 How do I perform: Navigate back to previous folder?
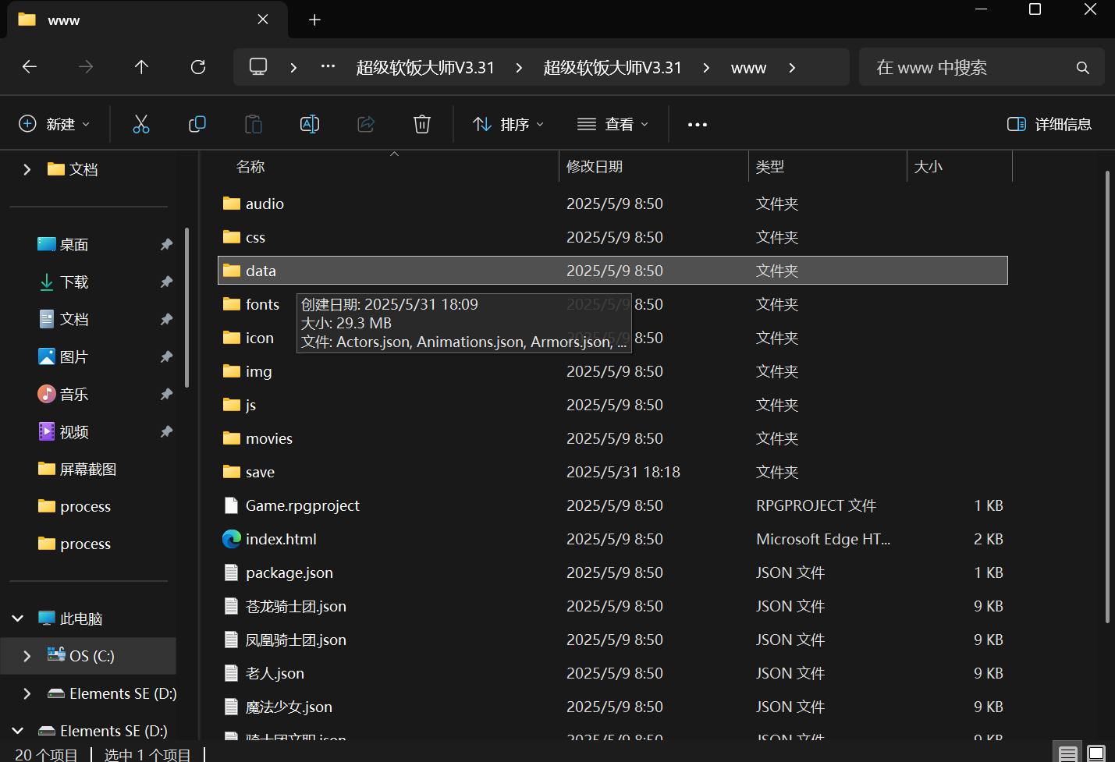click(30, 67)
